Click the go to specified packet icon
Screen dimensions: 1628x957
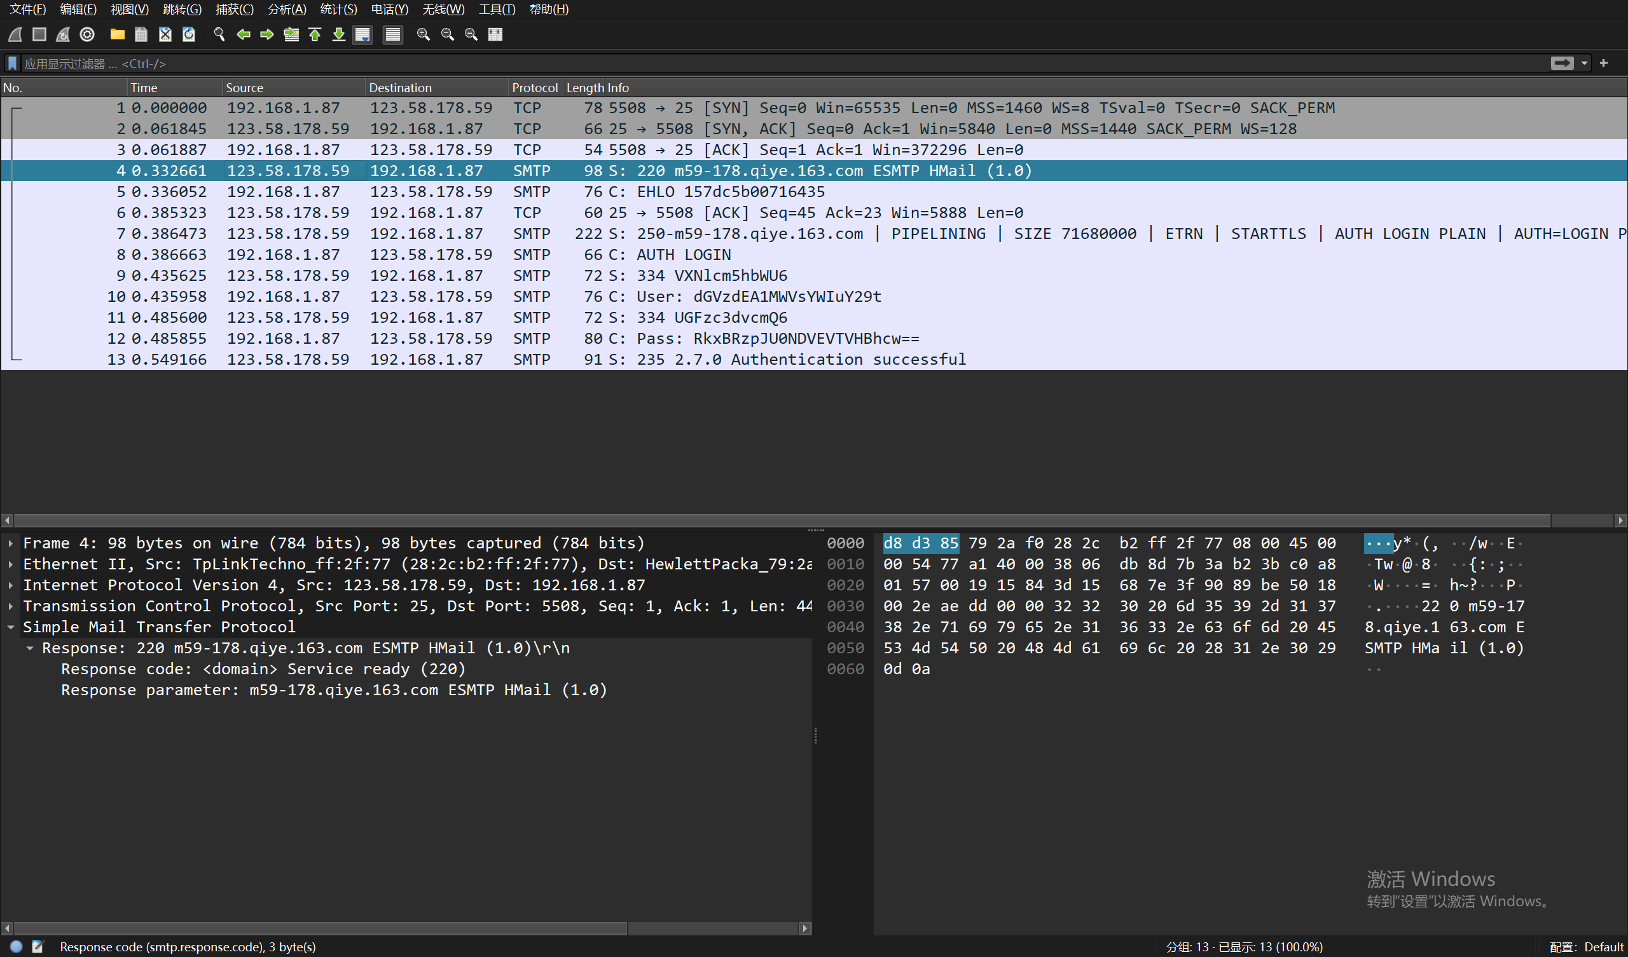click(x=291, y=34)
